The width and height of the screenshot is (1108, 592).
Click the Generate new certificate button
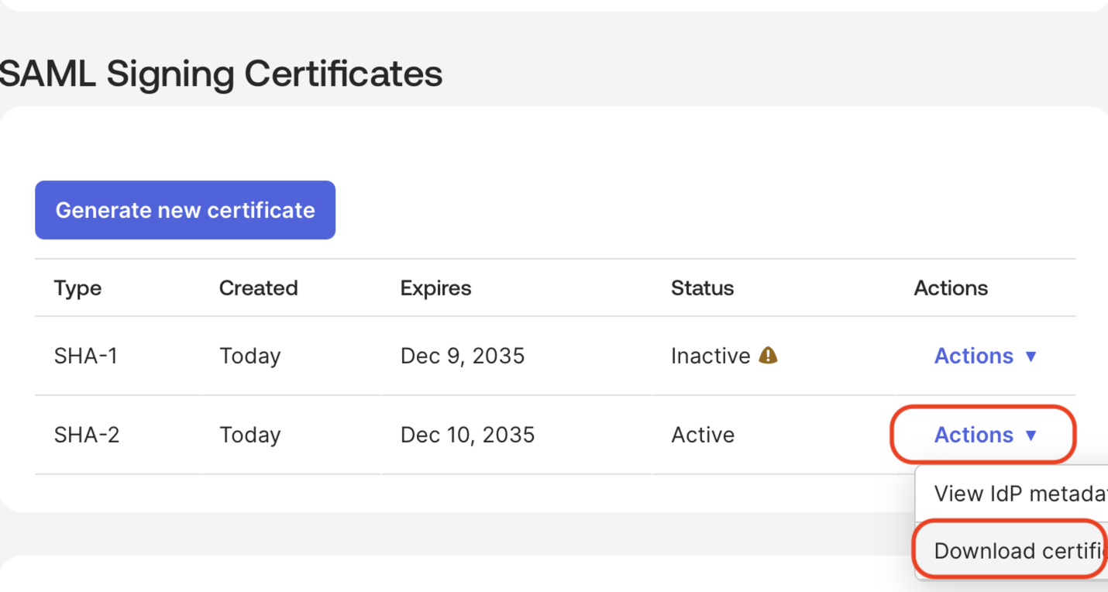click(x=184, y=209)
